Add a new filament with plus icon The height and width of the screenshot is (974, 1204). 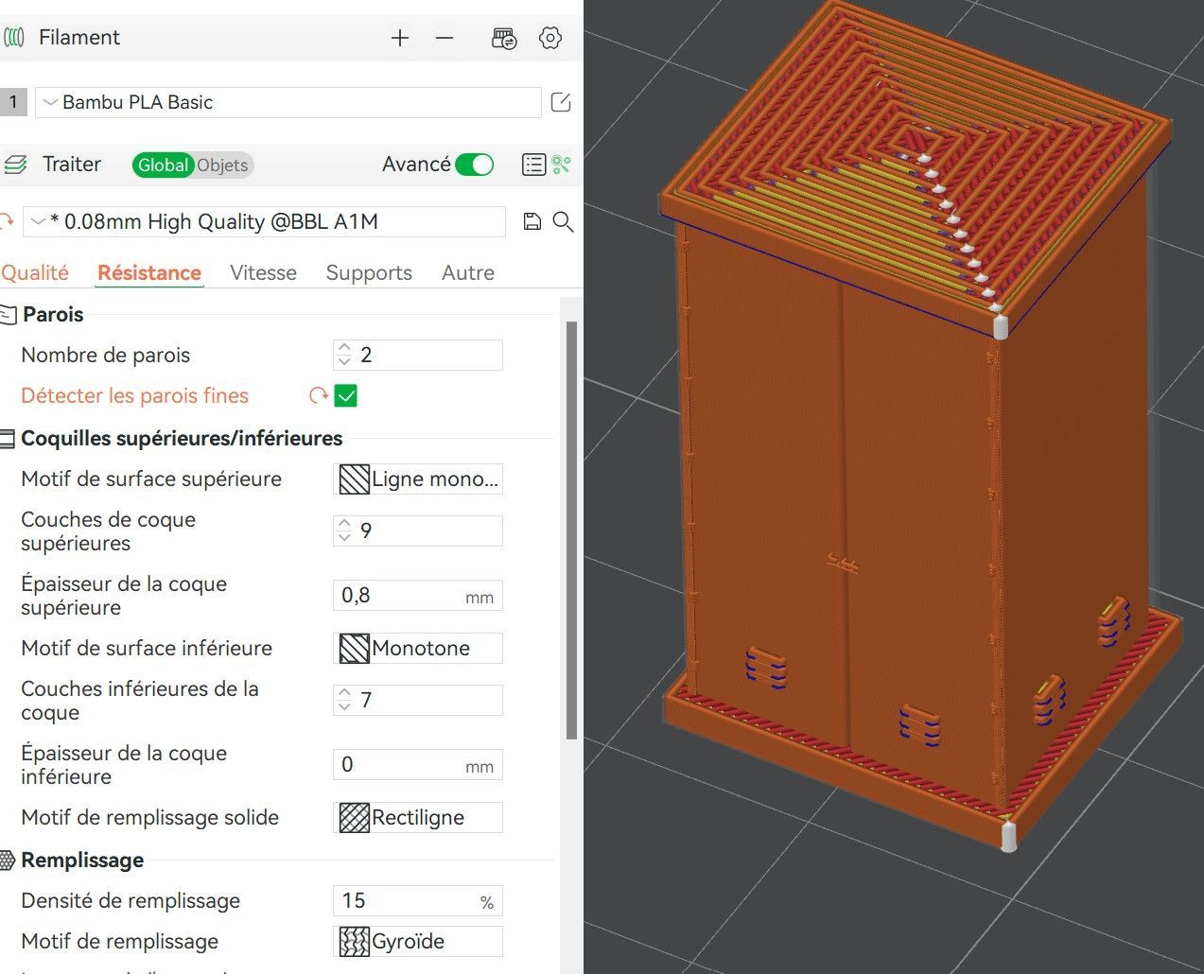pyautogui.click(x=400, y=38)
